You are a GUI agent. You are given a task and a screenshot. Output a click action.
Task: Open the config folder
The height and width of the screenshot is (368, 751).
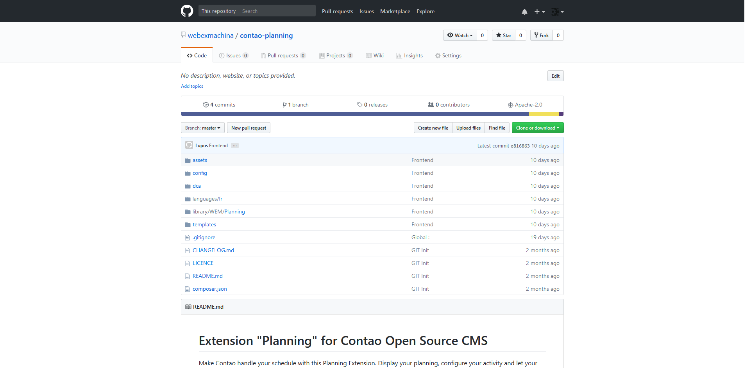pos(200,173)
